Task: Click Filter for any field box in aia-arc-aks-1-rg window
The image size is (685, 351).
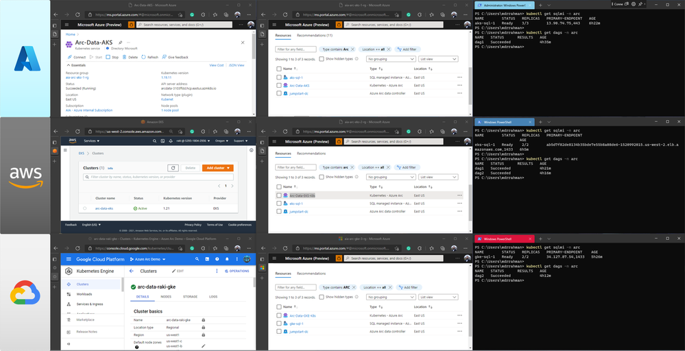Action: tap(296, 49)
